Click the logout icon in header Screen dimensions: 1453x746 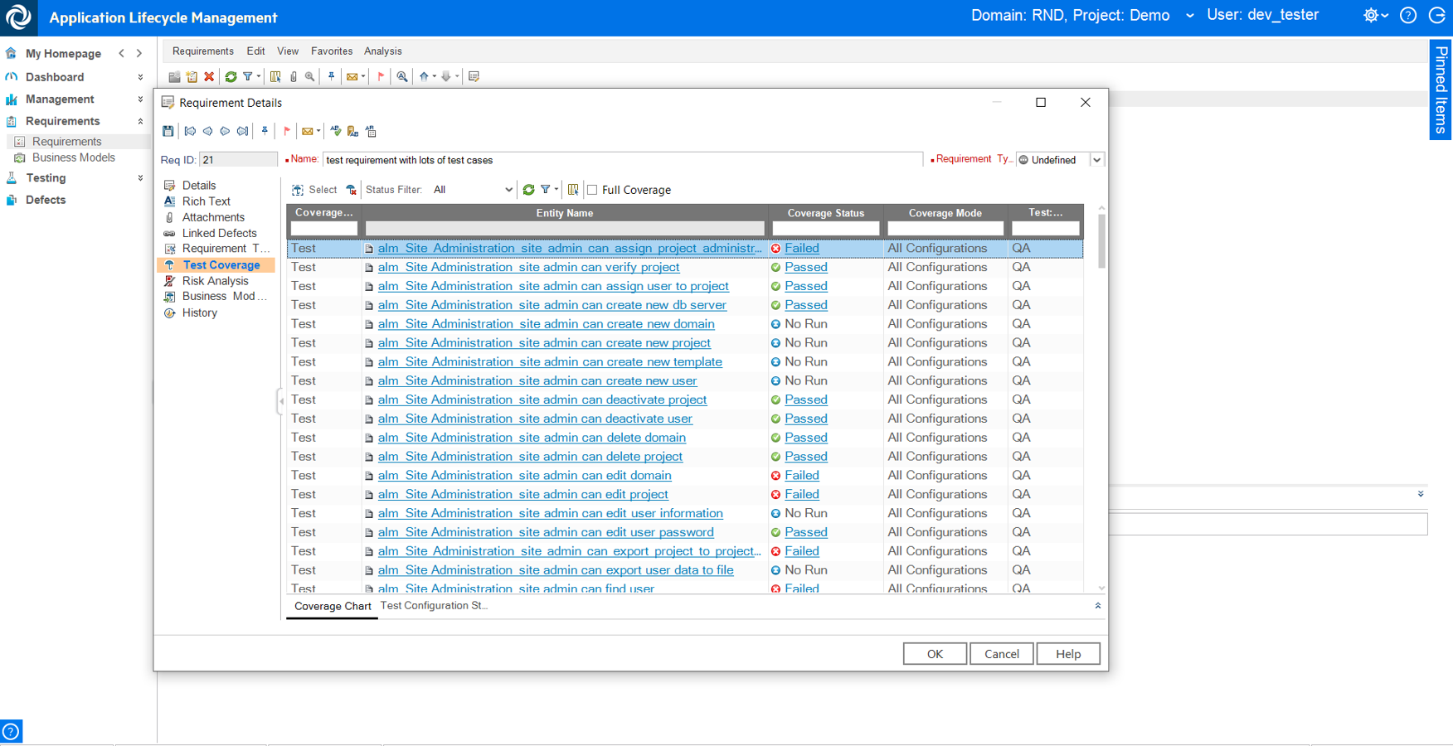(x=1437, y=16)
